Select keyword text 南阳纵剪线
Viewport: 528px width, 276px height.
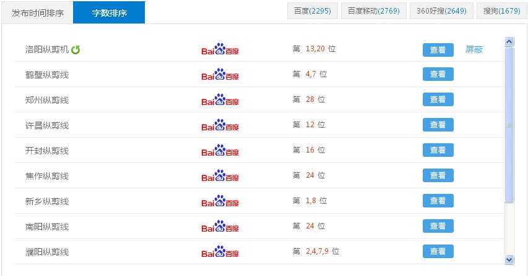click(47, 227)
